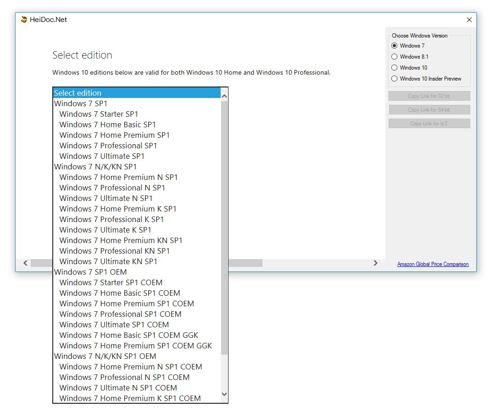Choose Windows 7 Ultimate K SP1
The height and width of the screenshot is (412, 490).
137,230
